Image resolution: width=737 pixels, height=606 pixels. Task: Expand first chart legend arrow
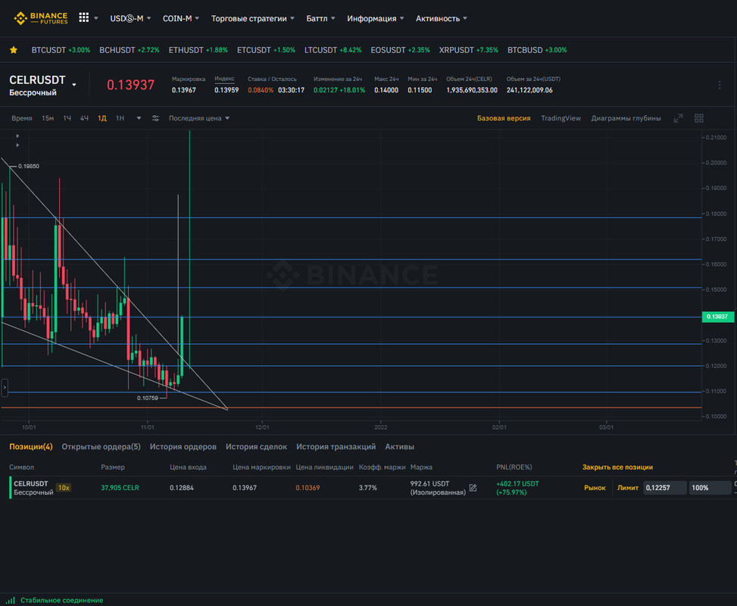[17, 136]
